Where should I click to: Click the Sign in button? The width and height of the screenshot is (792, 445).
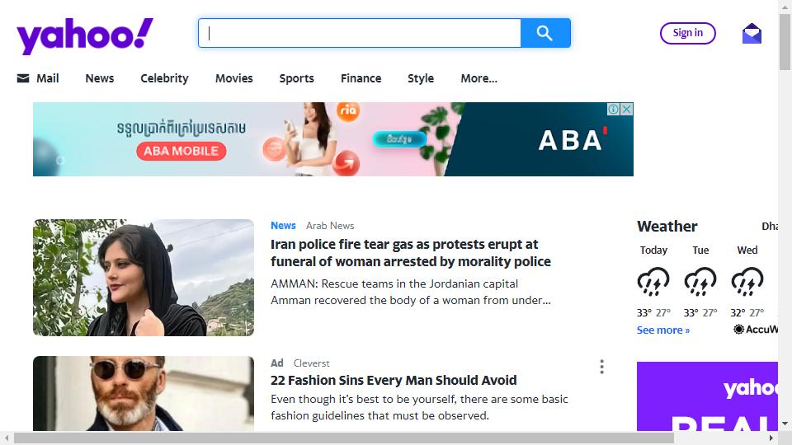(687, 33)
